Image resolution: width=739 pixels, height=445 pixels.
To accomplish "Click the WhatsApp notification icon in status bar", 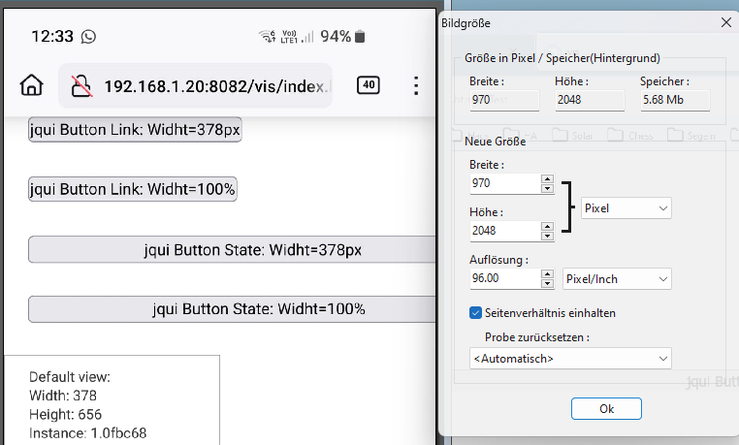I will pyautogui.click(x=89, y=36).
